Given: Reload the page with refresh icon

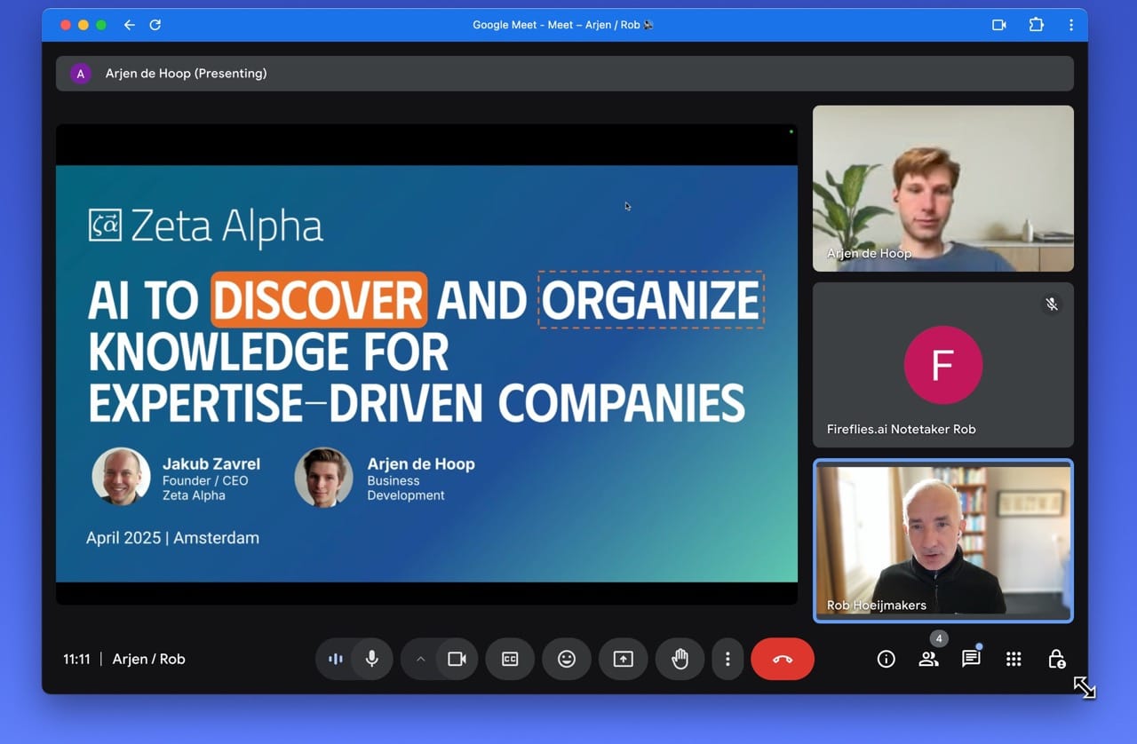Looking at the screenshot, I should (155, 25).
